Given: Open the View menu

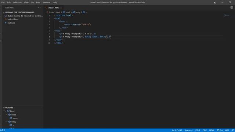Looking at the screenshot, I should [26, 3].
